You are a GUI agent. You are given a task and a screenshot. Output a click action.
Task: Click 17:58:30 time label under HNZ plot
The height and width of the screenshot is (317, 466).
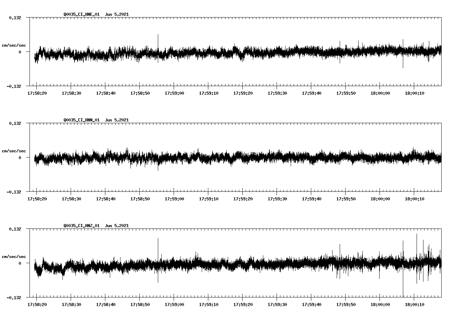point(71,304)
